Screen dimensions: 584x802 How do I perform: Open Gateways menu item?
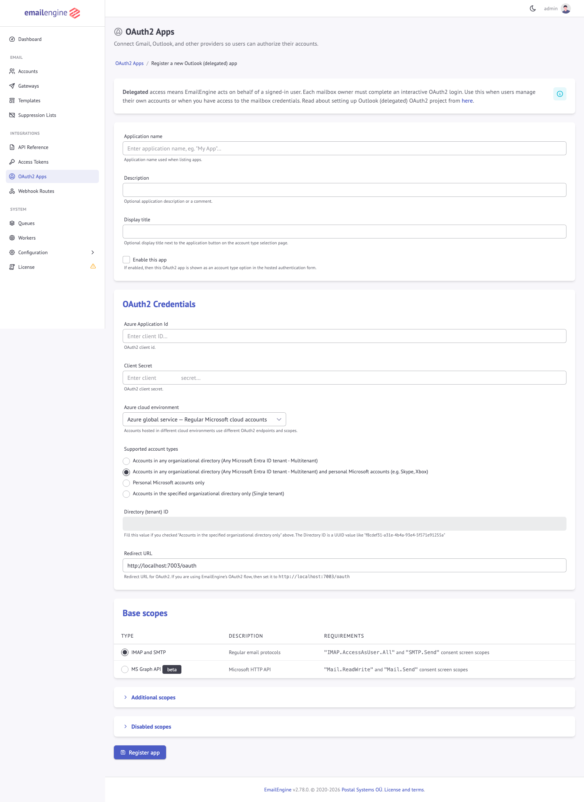(x=52, y=86)
